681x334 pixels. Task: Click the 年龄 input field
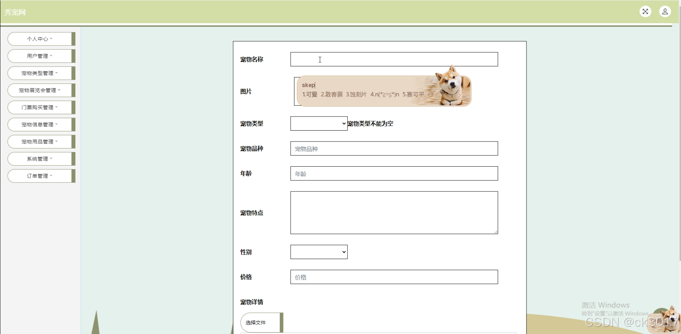point(394,174)
